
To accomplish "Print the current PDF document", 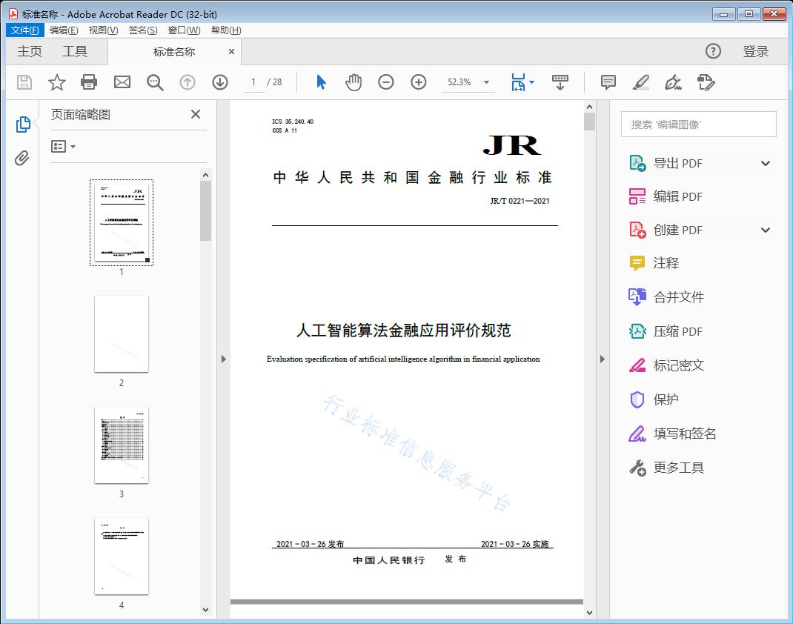I will [x=89, y=82].
